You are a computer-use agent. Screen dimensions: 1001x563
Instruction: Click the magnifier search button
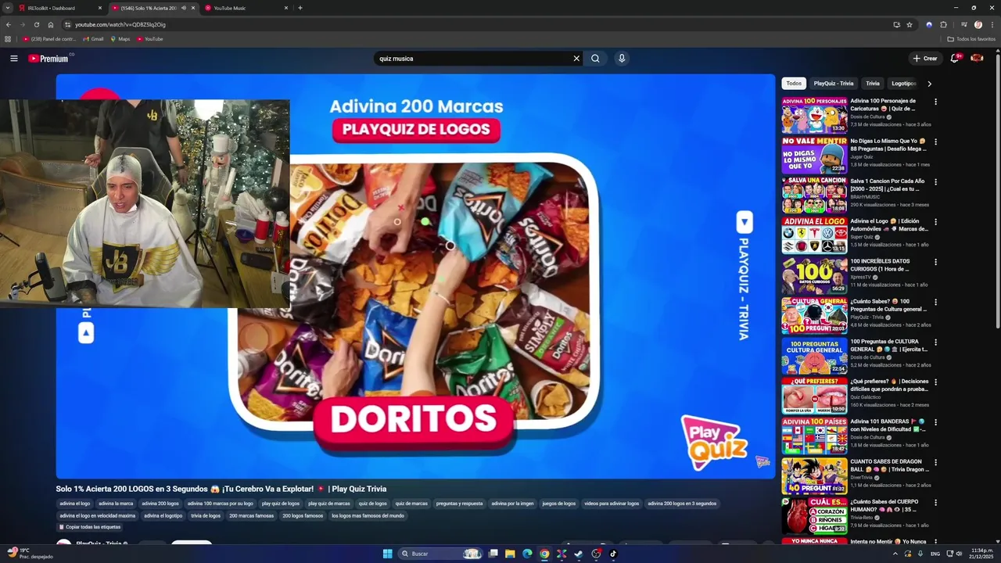tap(595, 59)
